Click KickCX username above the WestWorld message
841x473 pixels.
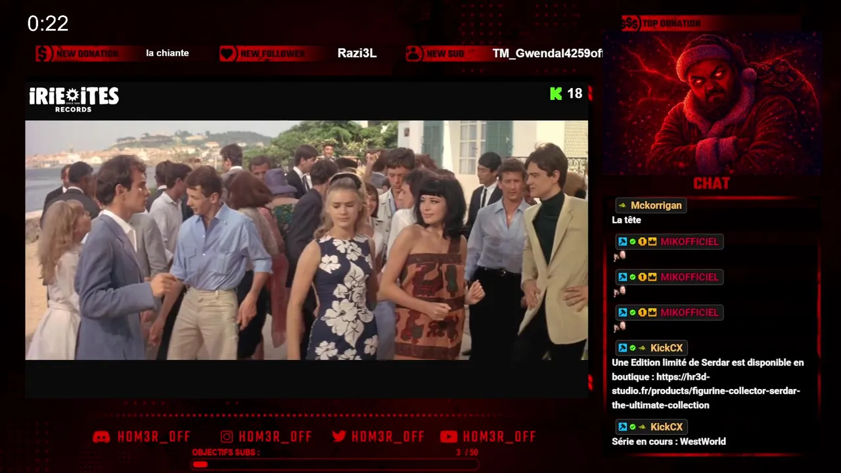(x=666, y=427)
